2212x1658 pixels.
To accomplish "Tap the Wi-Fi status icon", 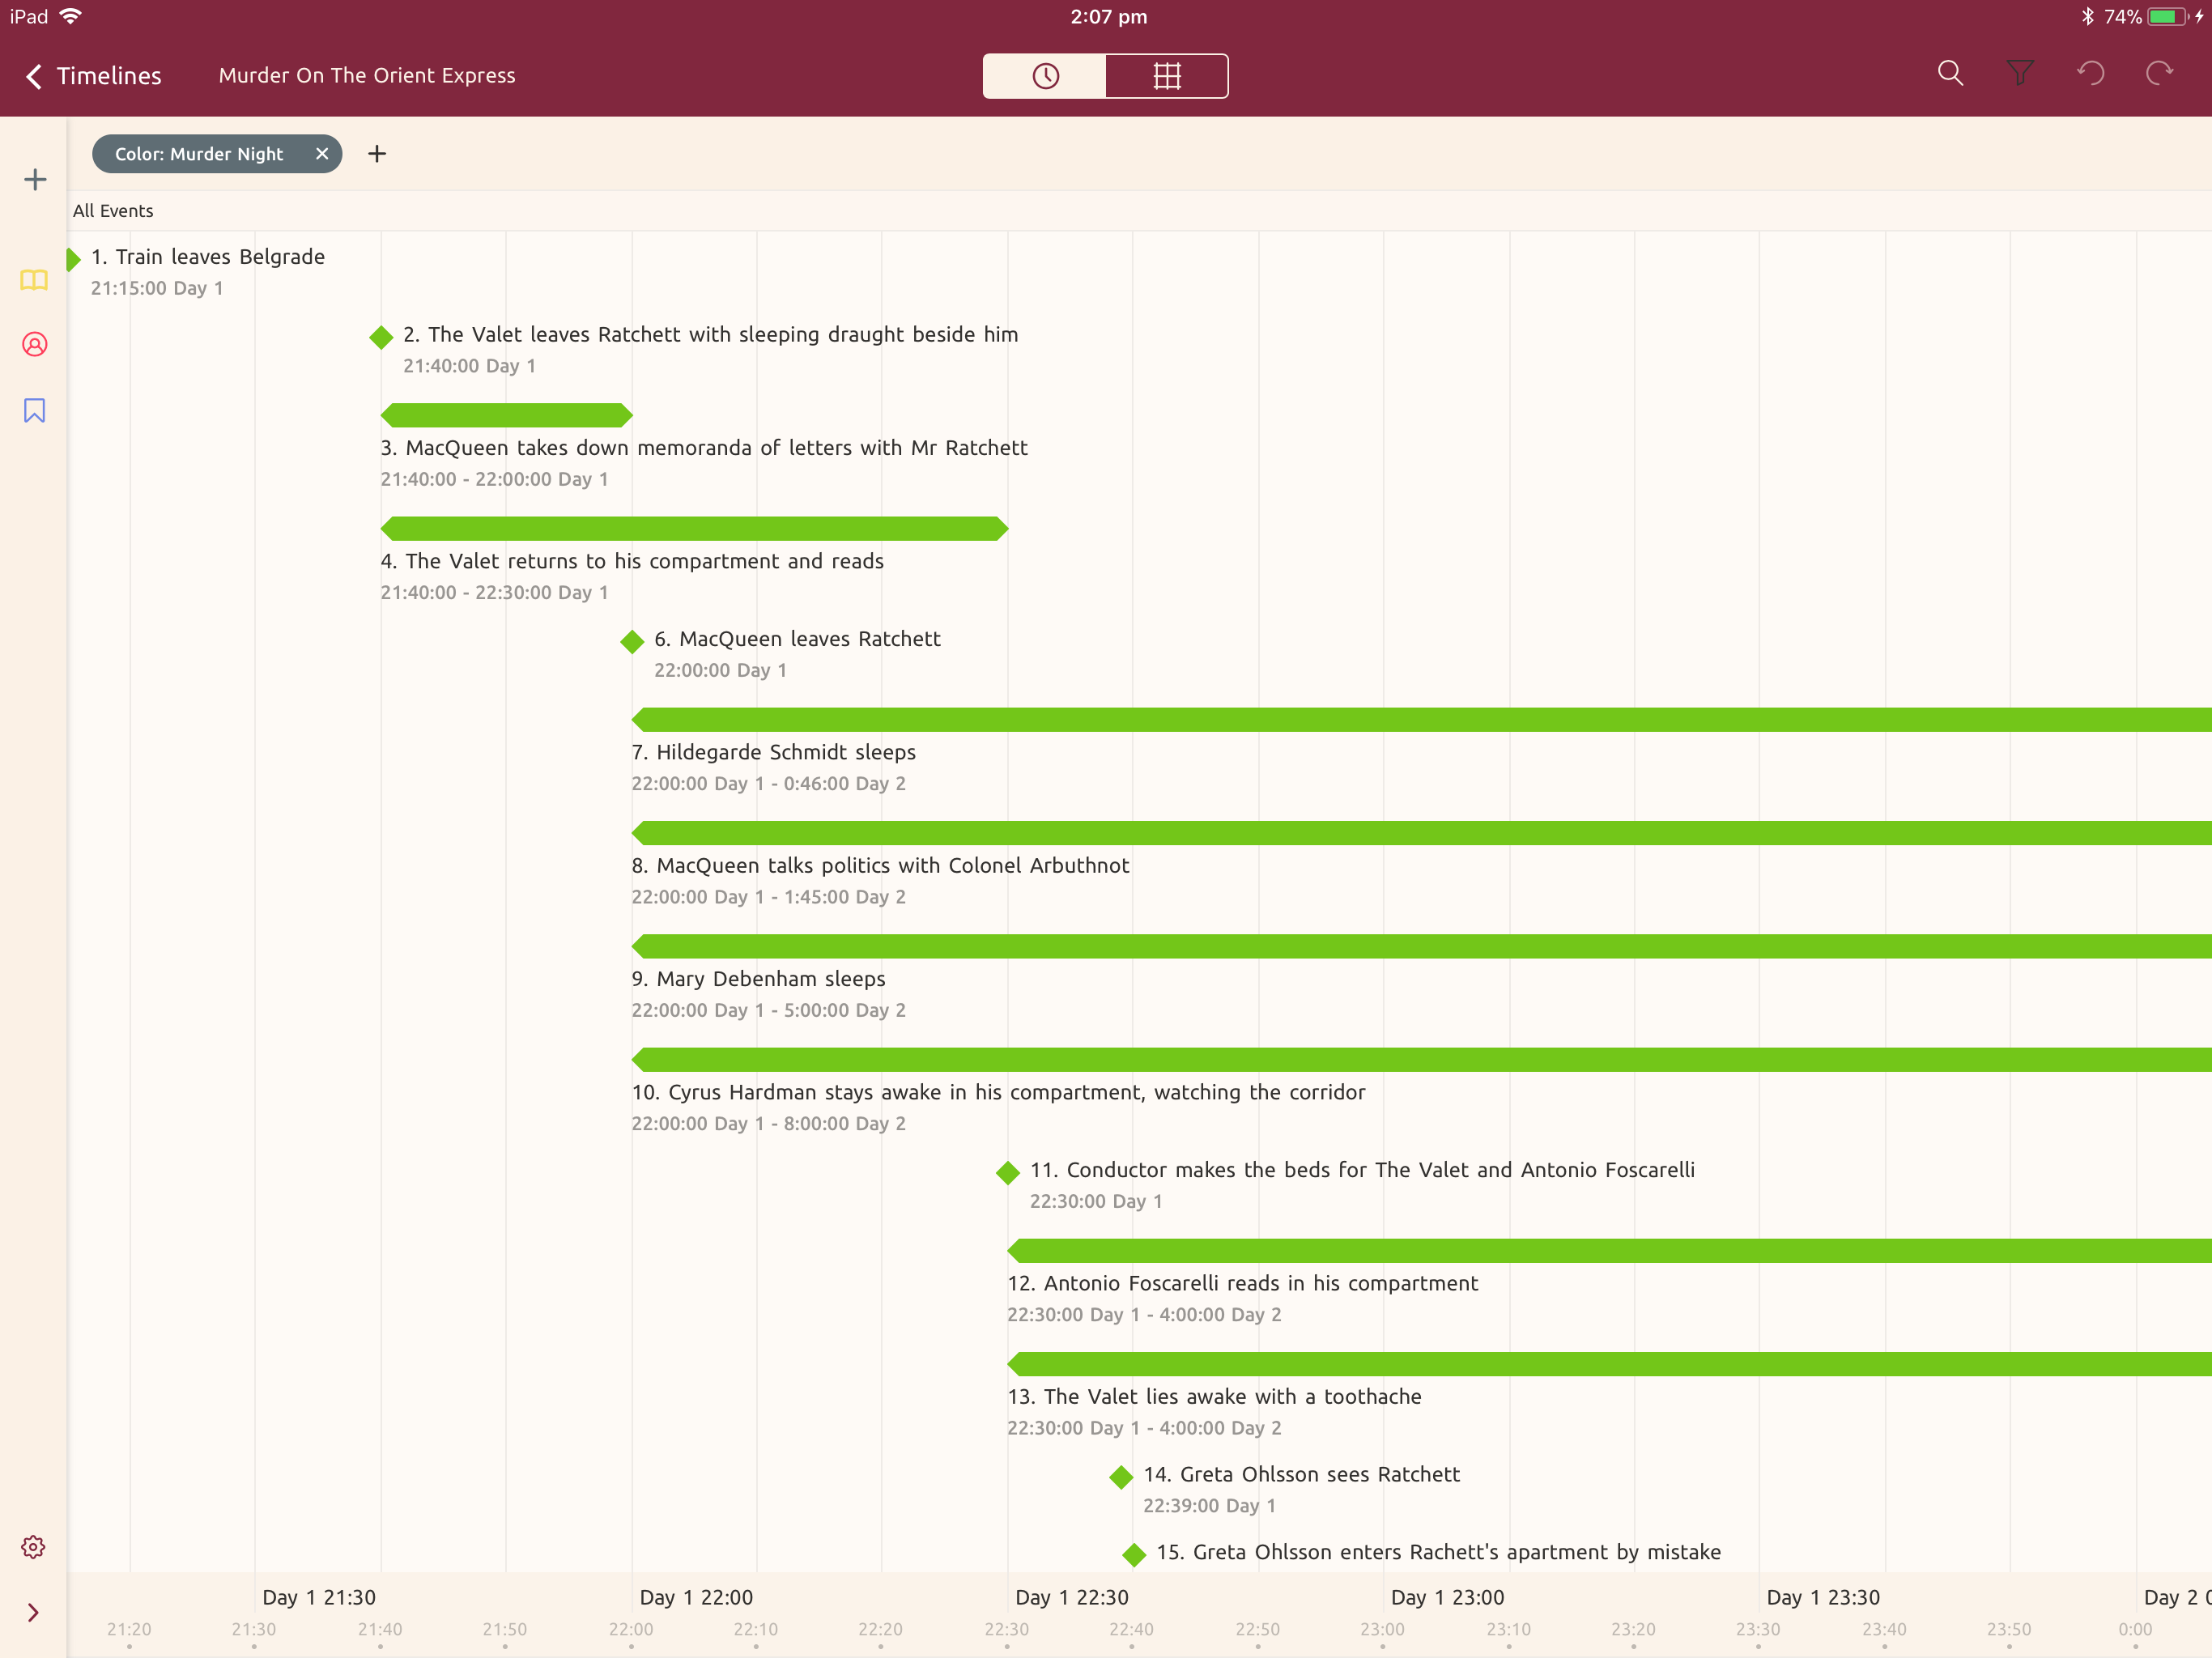I will [x=70, y=16].
